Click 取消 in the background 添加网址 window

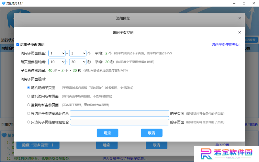pos(156,145)
